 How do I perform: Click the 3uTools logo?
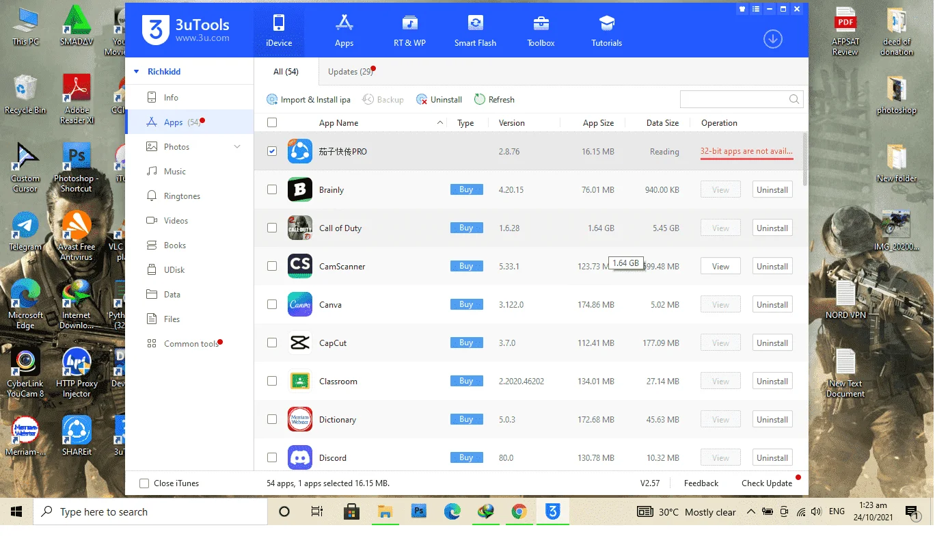[186, 30]
